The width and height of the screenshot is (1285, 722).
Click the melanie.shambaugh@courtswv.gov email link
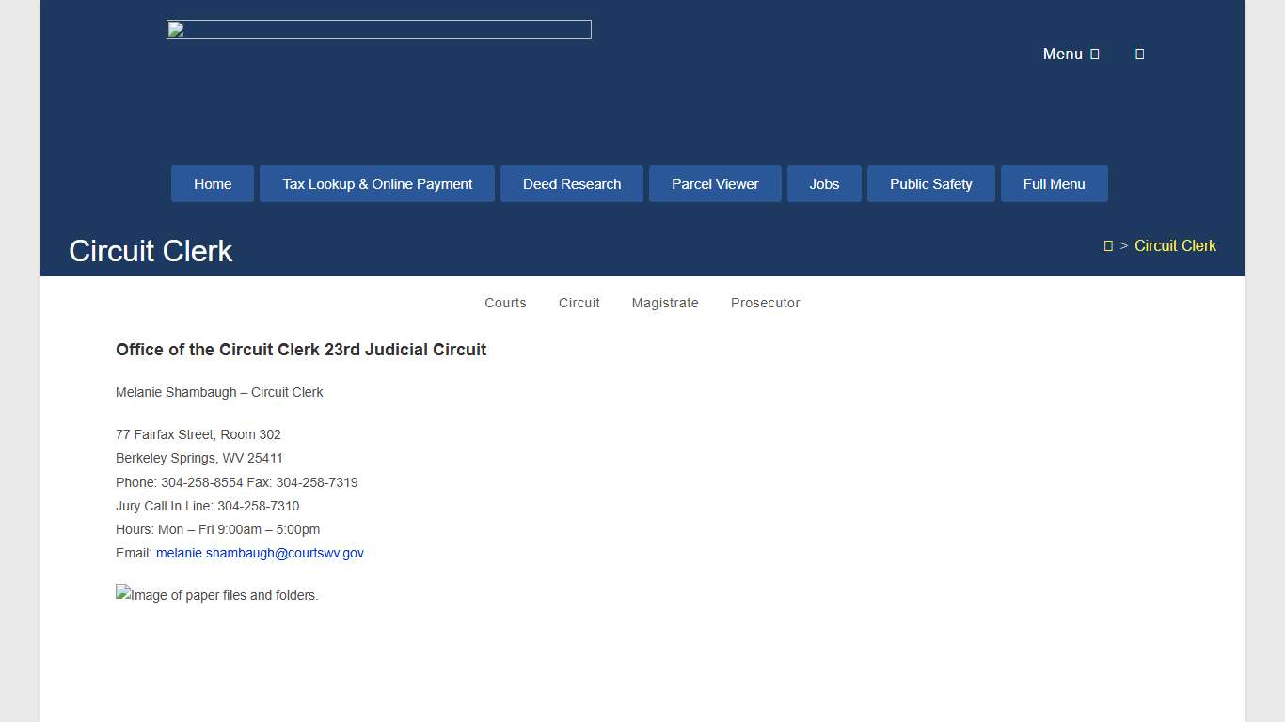click(260, 554)
